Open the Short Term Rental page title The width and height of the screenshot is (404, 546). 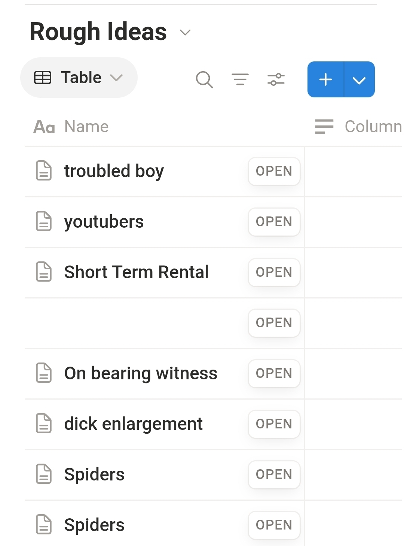point(136,272)
